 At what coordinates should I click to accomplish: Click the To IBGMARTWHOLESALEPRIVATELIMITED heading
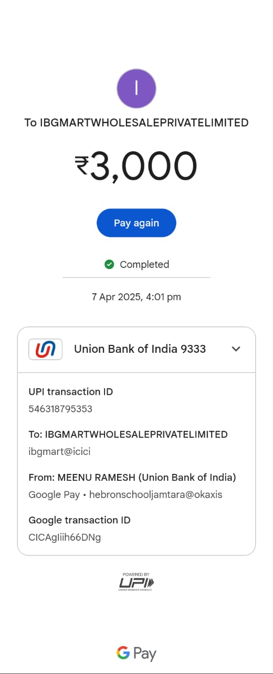pyautogui.click(x=136, y=123)
